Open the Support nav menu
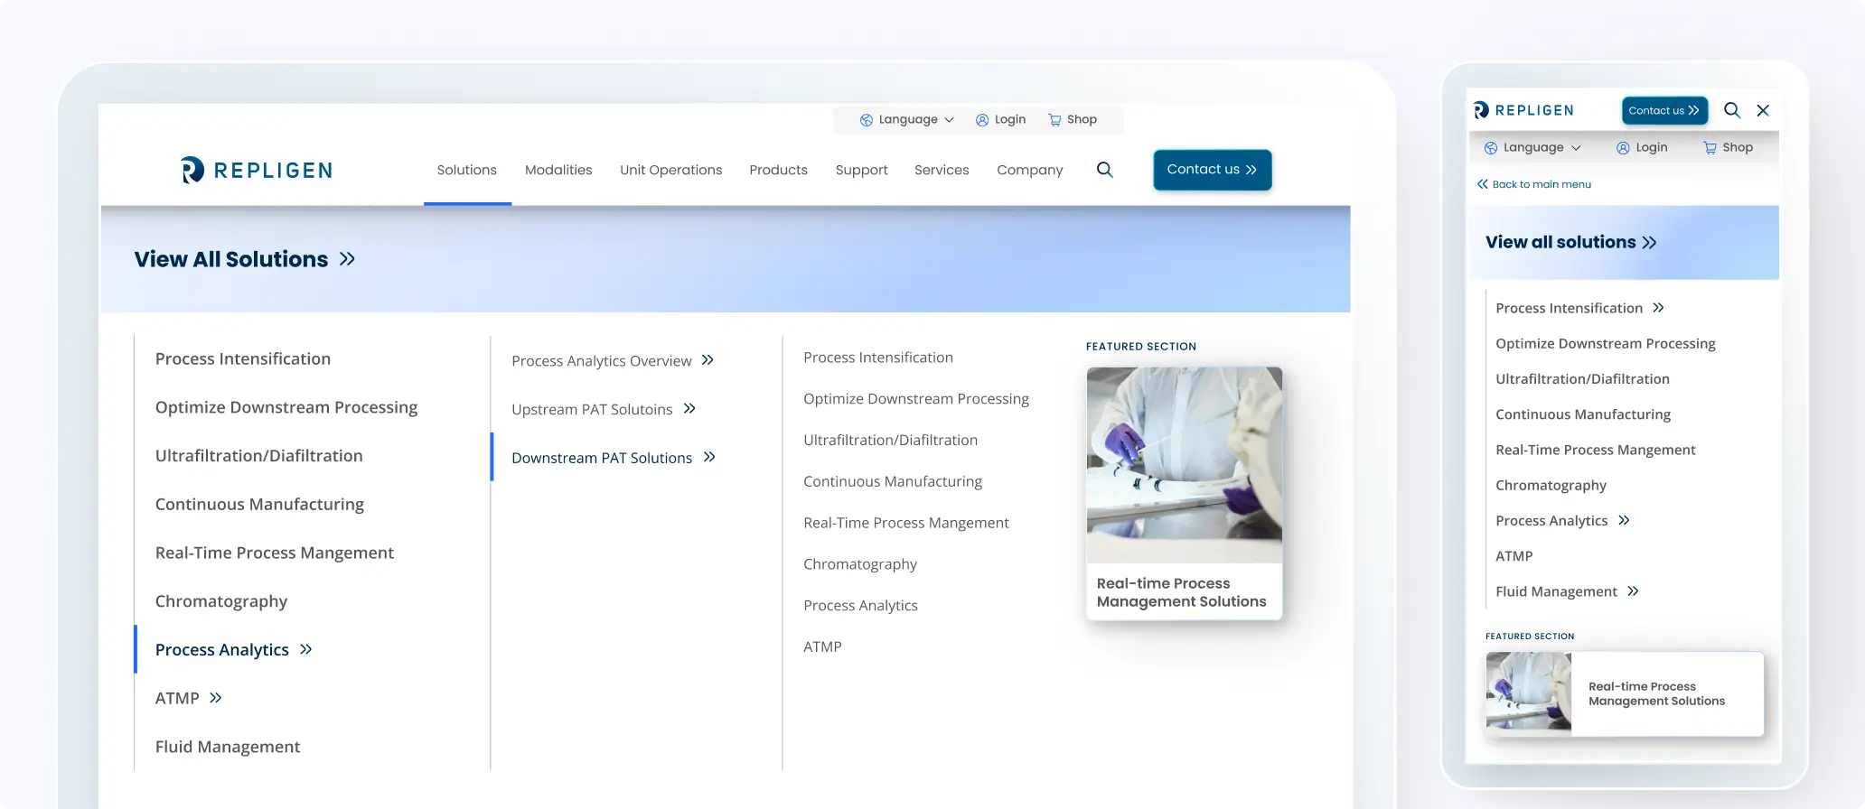Screen dimensions: 1865x809 click(862, 170)
